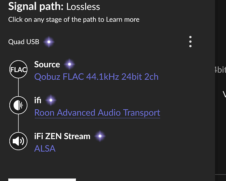The height and width of the screenshot is (181, 226).
Task: Click the purple star beside the ifi label
Action: 51,100
